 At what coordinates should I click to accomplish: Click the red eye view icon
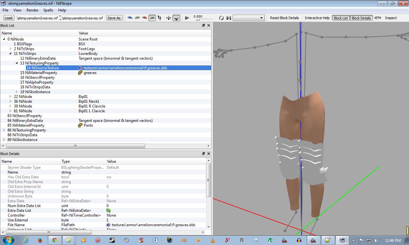(x=145, y=18)
